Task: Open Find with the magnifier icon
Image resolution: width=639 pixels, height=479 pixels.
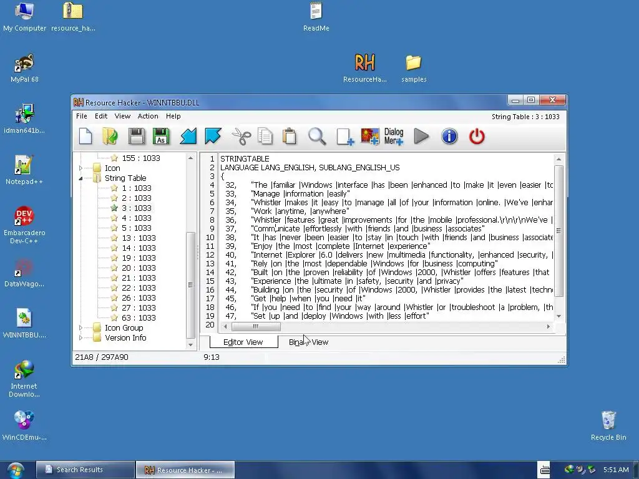Action: click(x=316, y=137)
